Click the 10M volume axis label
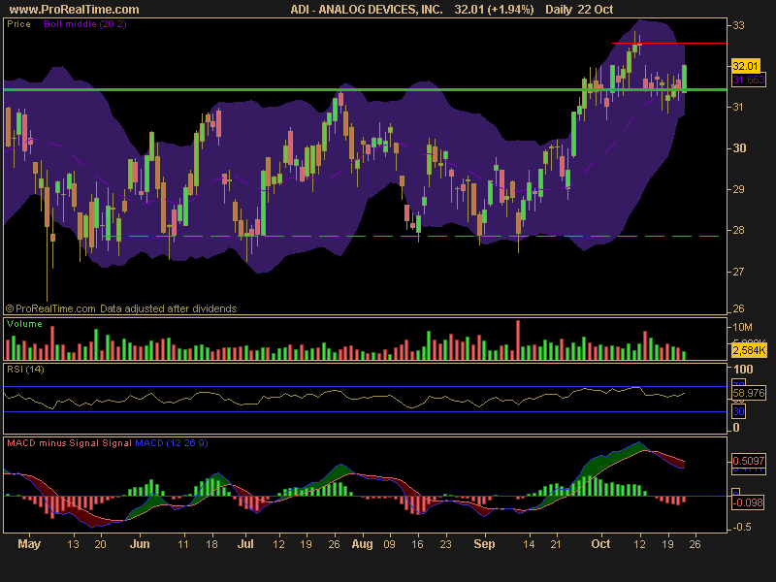Screen dimensions: 776x582 click(x=742, y=327)
